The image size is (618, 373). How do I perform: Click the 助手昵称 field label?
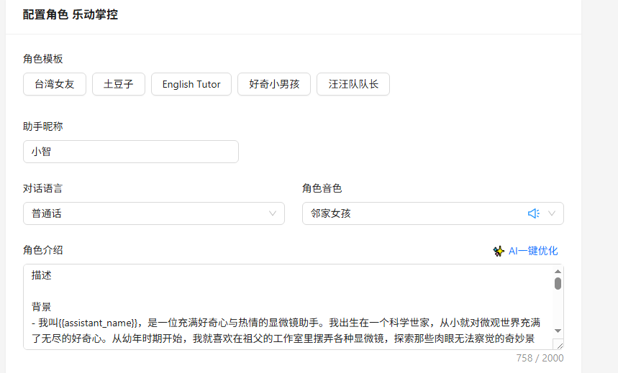pos(43,126)
